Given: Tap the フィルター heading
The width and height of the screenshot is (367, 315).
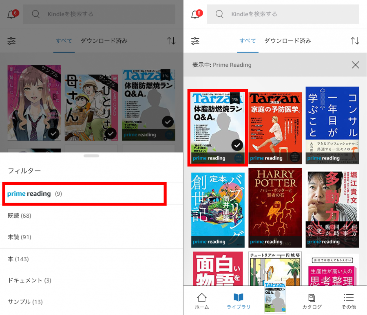Looking at the screenshot, I should click(x=24, y=171).
